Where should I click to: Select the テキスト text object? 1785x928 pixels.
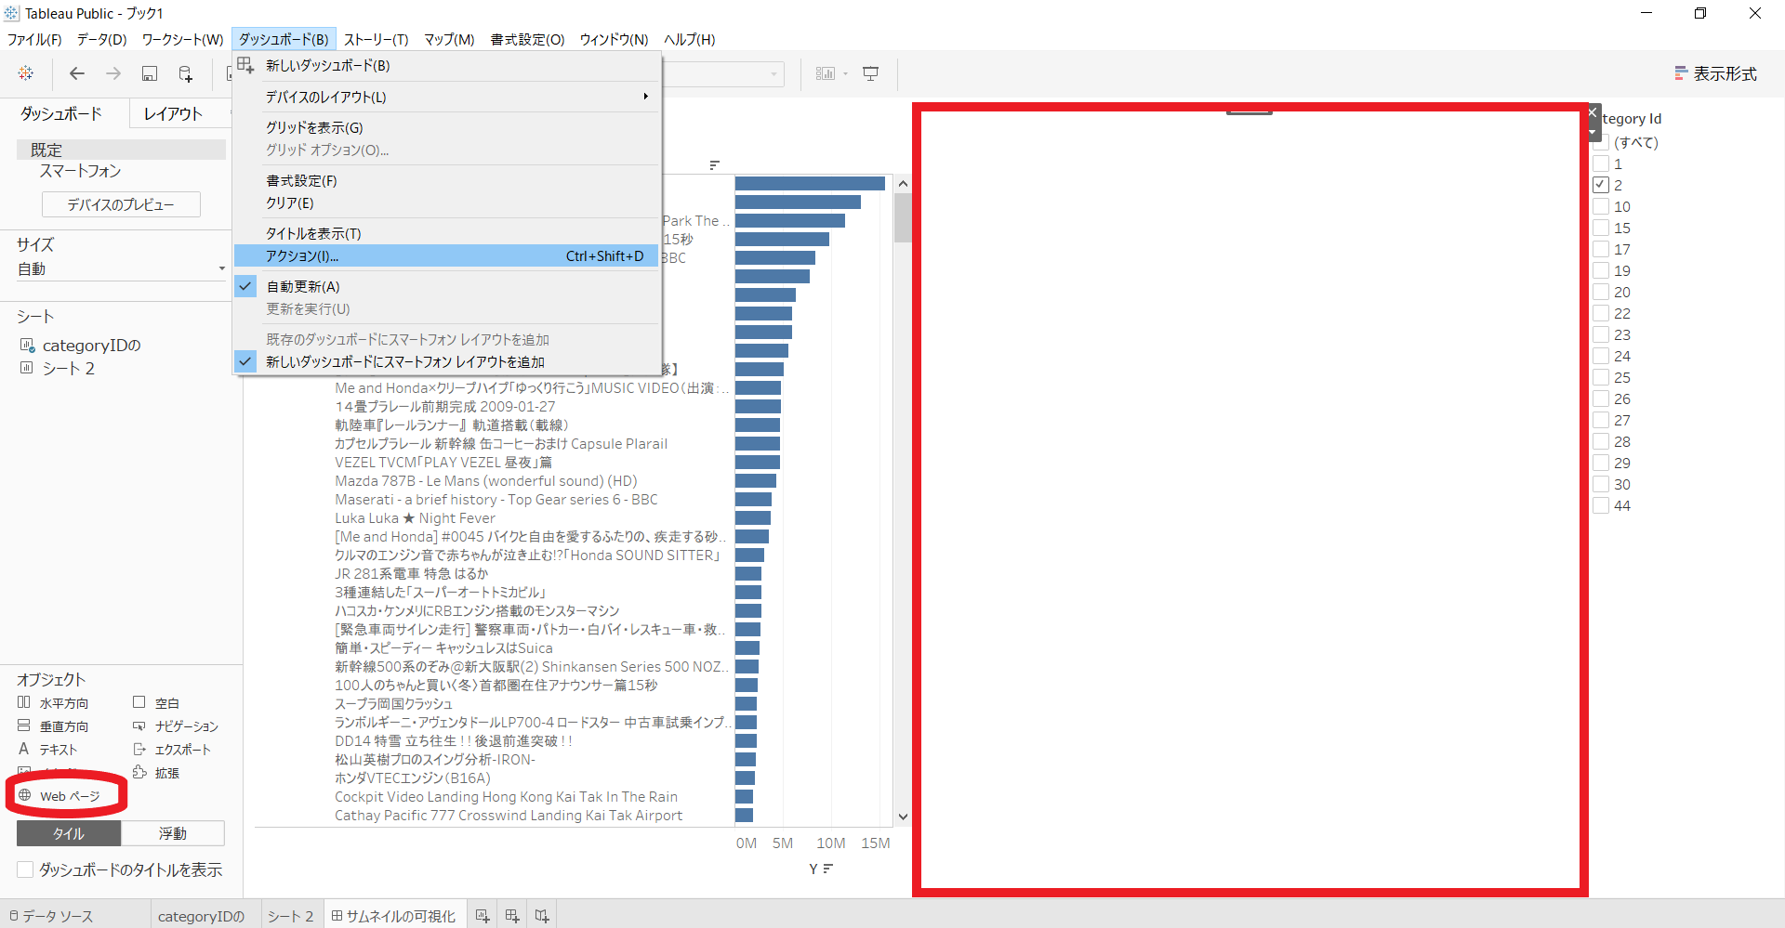click(47, 750)
